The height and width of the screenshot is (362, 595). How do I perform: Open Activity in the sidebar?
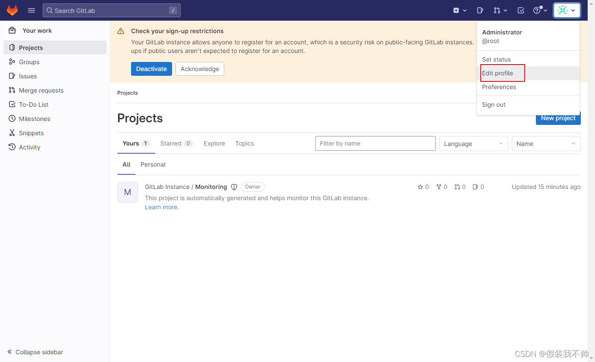[x=55, y=147]
